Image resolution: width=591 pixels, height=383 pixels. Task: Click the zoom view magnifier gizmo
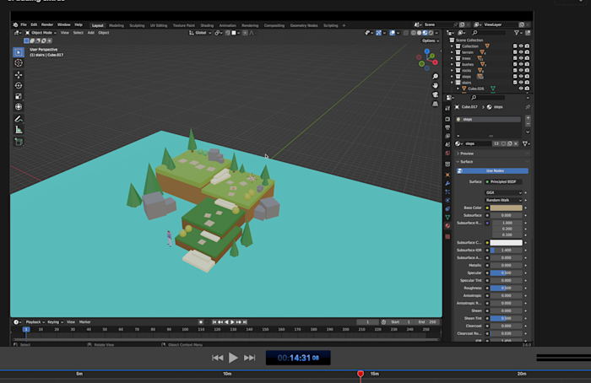pyautogui.click(x=435, y=78)
